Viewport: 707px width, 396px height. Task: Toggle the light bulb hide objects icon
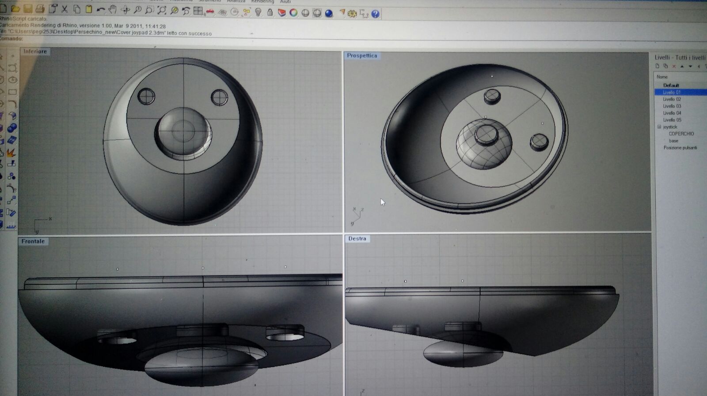[258, 12]
